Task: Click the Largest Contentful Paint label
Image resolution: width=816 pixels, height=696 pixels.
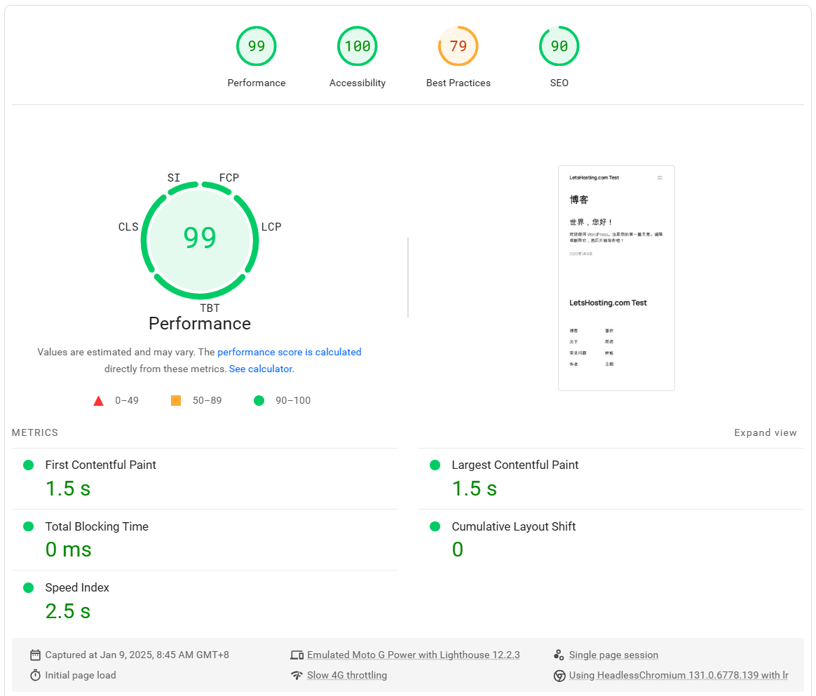Action: (515, 465)
